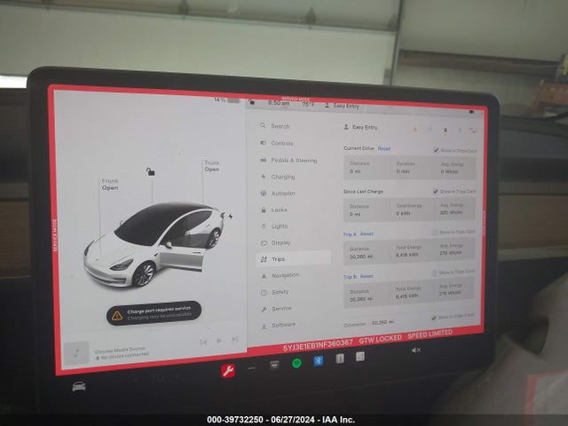Tap the GTW LOCKED status text
The height and width of the screenshot is (426, 568).
(x=380, y=339)
